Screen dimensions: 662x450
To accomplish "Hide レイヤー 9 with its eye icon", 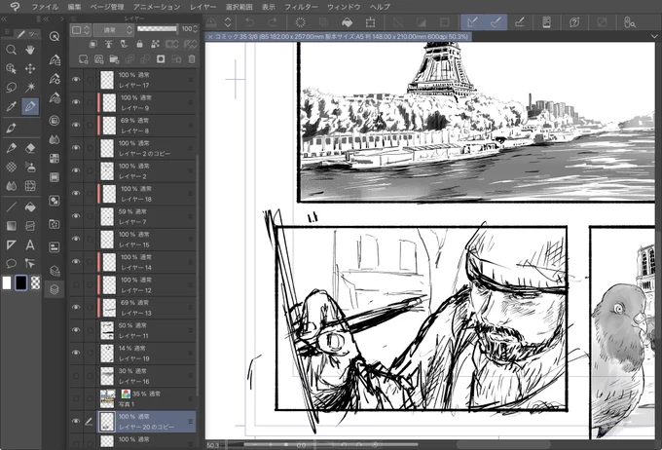I will point(76,102).
